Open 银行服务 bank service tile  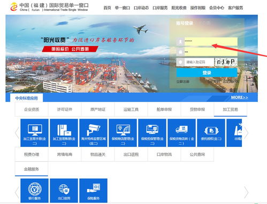34,191
